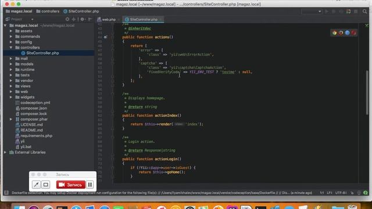The width and height of the screenshot is (372, 209).
Task: Expand composer.phar archive
Action: point(11,119)
